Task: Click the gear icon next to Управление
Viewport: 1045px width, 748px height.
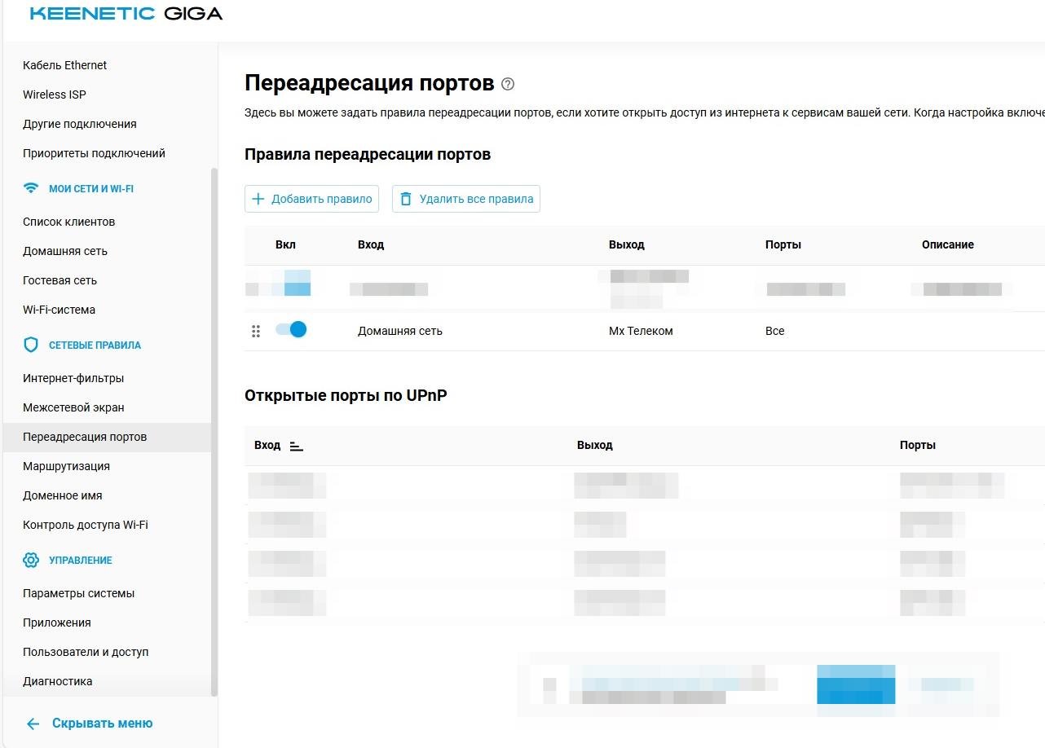Action: (31, 560)
